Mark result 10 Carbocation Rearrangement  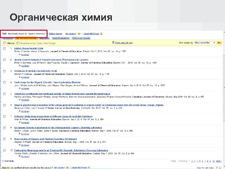[x=5, y=151]
